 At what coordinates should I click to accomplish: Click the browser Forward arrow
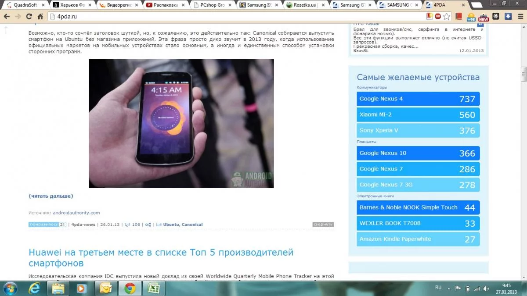(18, 16)
